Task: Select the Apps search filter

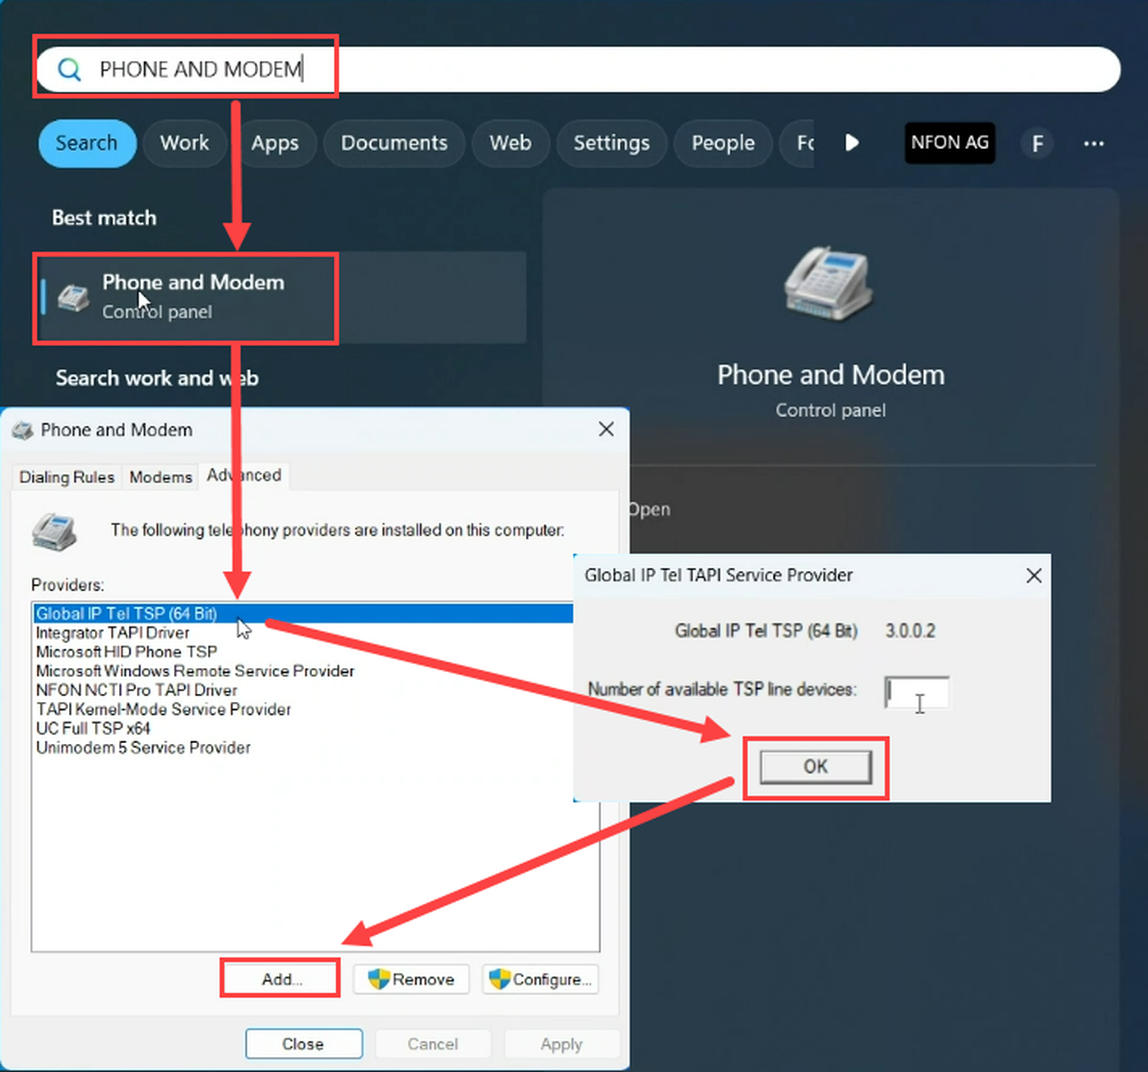Action: tap(275, 143)
